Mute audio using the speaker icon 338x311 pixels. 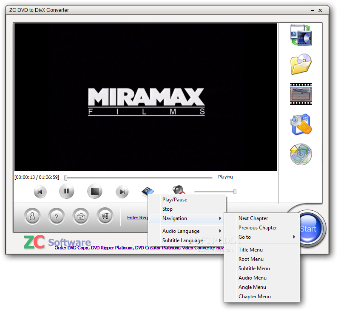(179, 189)
